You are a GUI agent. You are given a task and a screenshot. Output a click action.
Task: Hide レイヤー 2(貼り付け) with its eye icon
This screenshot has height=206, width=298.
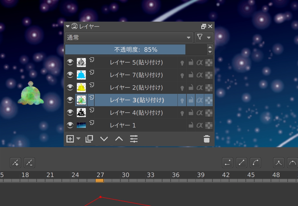pos(70,87)
